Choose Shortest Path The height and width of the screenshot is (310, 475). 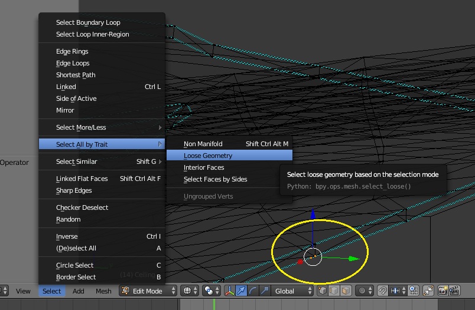(x=102, y=75)
